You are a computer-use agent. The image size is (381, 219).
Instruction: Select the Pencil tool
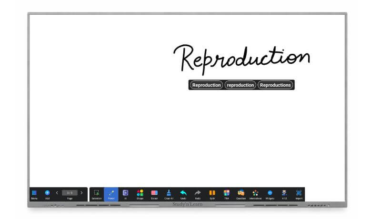(x=111, y=193)
